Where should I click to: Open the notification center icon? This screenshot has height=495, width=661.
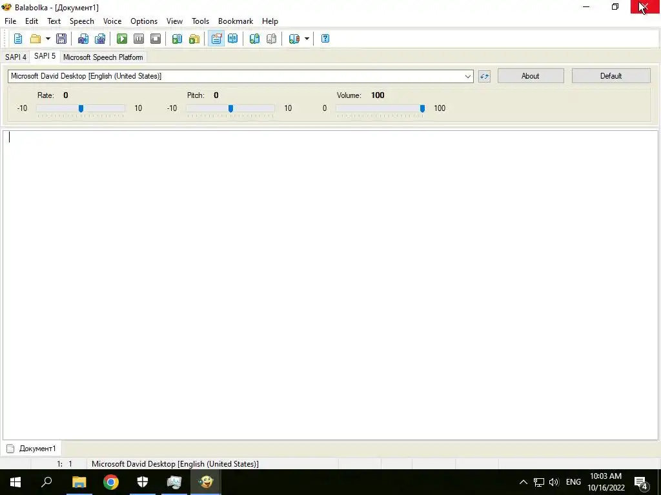tap(641, 482)
